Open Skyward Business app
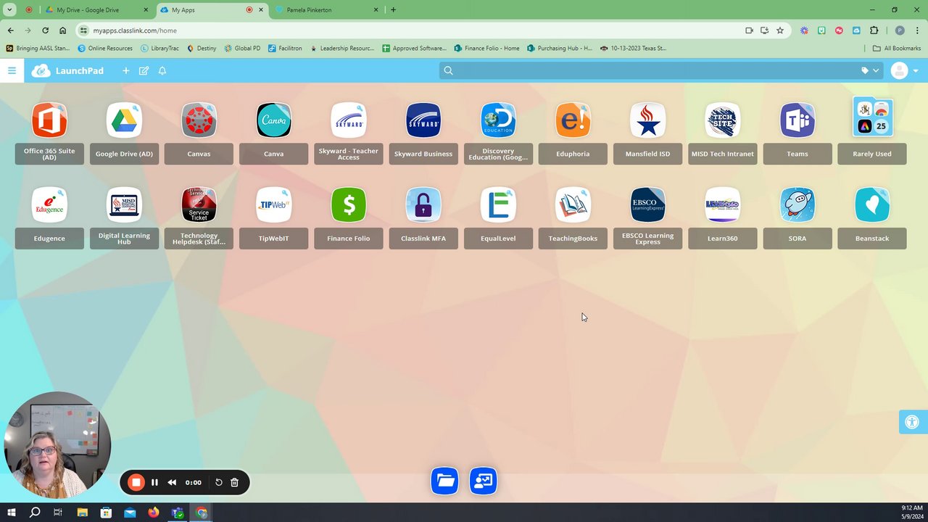The width and height of the screenshot is (928, 522). click(423, 120)
